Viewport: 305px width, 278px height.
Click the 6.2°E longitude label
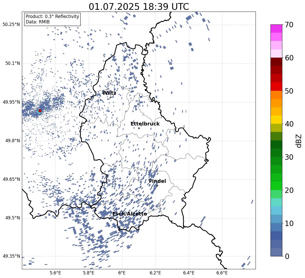(x=155, y=273)
